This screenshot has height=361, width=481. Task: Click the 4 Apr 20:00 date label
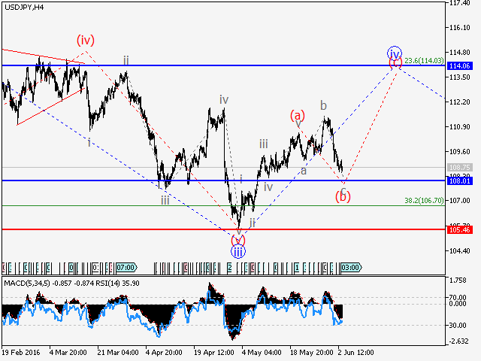(164, 353)
